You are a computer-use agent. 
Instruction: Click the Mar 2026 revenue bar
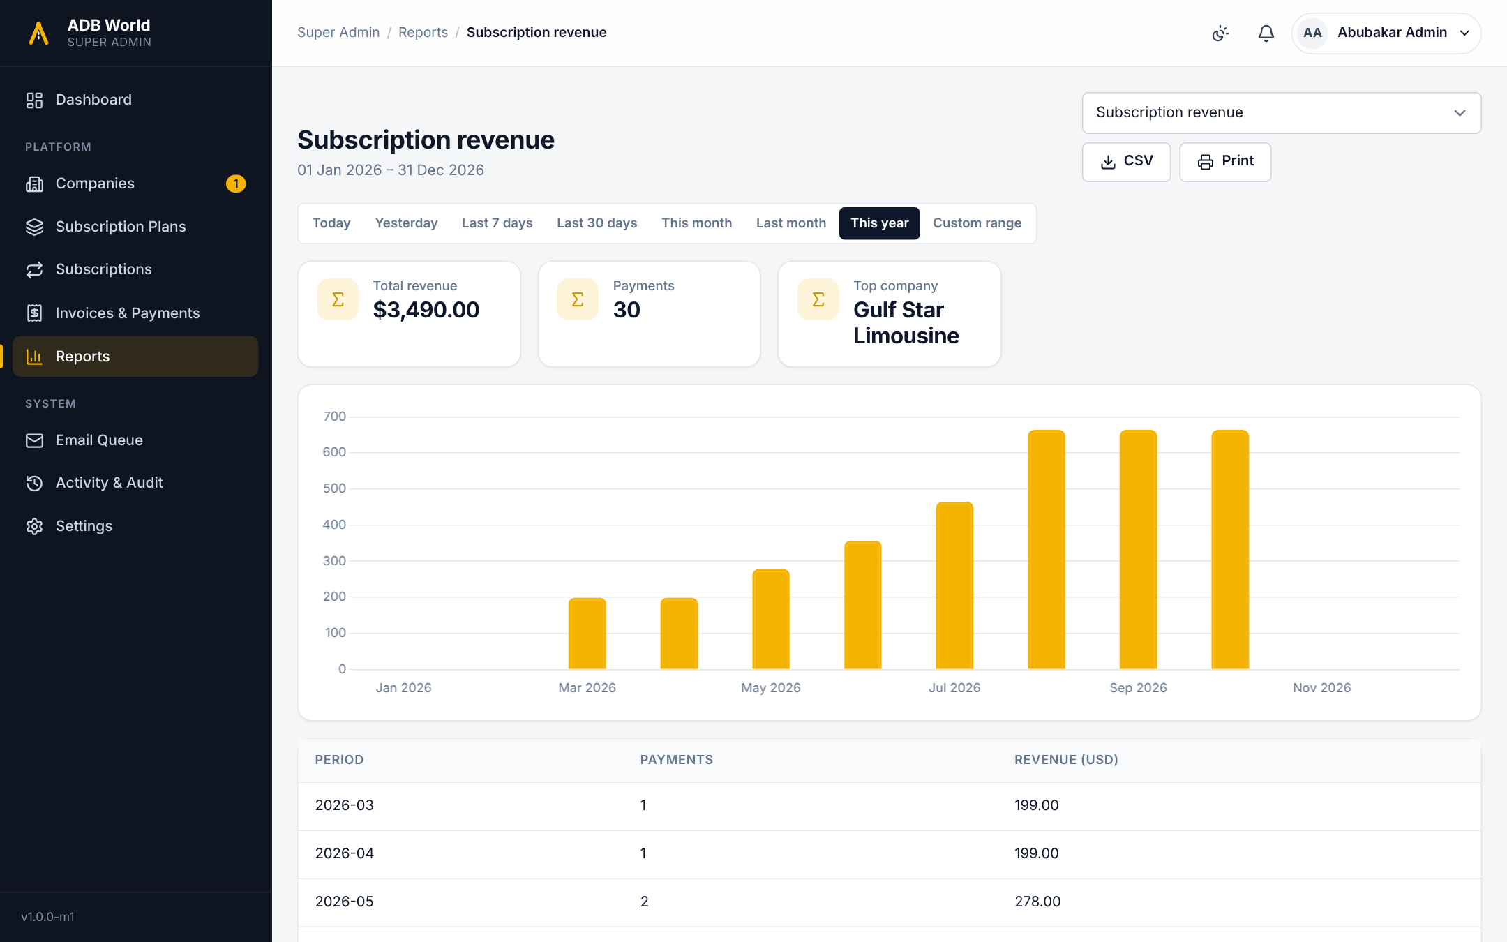pos(587,634)
